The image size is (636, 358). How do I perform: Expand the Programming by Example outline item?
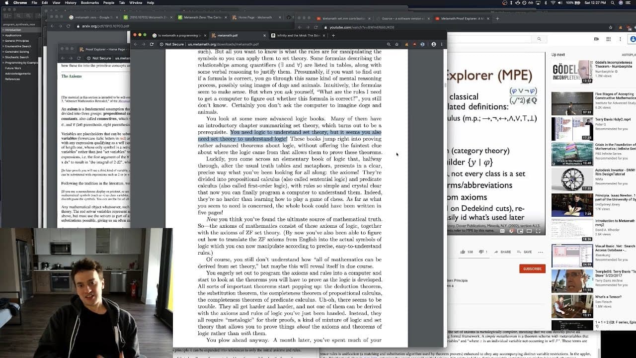3,63
